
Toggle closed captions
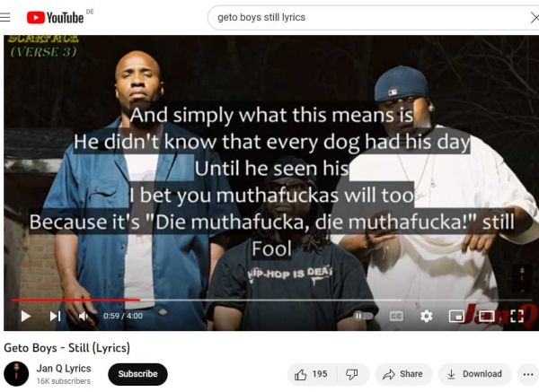[x=396, y=316]
